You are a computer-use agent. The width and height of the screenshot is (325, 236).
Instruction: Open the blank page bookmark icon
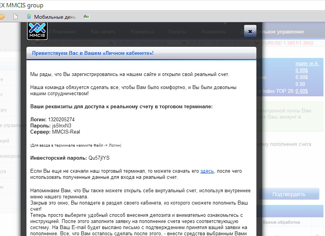(x=16, y=17)
